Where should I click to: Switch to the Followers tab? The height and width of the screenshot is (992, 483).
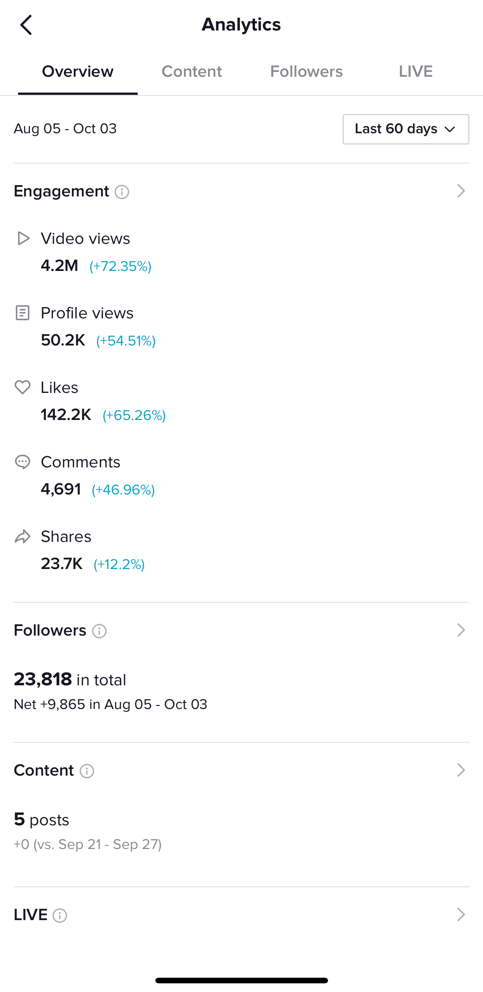(x=306, y=72)
